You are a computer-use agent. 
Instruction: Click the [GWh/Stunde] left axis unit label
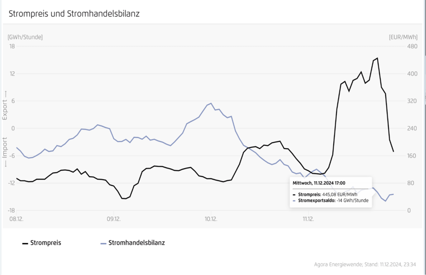25,37
